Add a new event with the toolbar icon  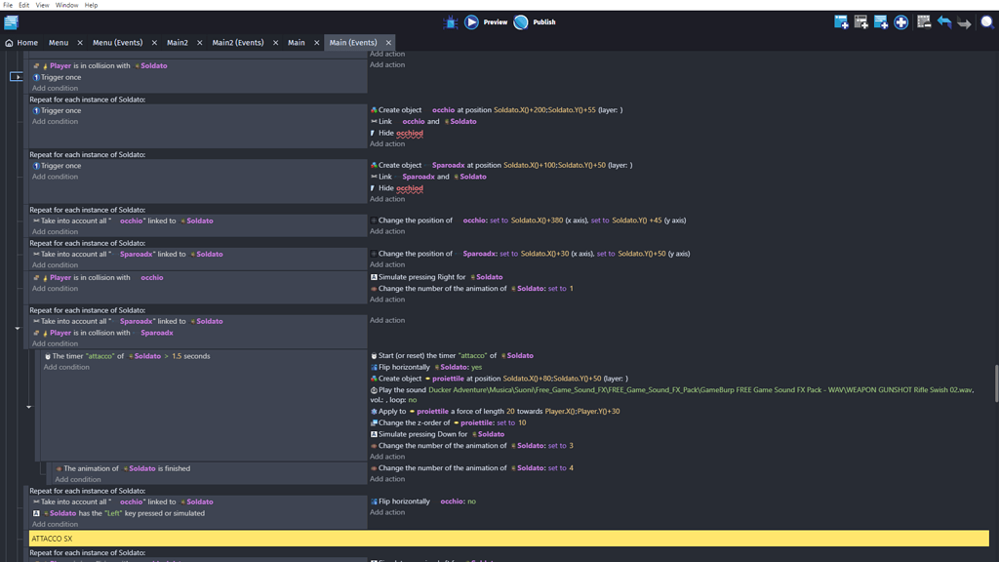click(841, 21)
